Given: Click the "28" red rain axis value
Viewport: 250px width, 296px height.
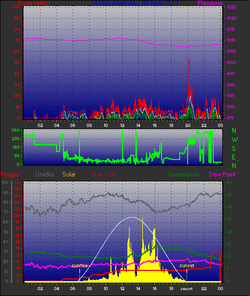Looking at the screenshot, I should click(17, 189).
